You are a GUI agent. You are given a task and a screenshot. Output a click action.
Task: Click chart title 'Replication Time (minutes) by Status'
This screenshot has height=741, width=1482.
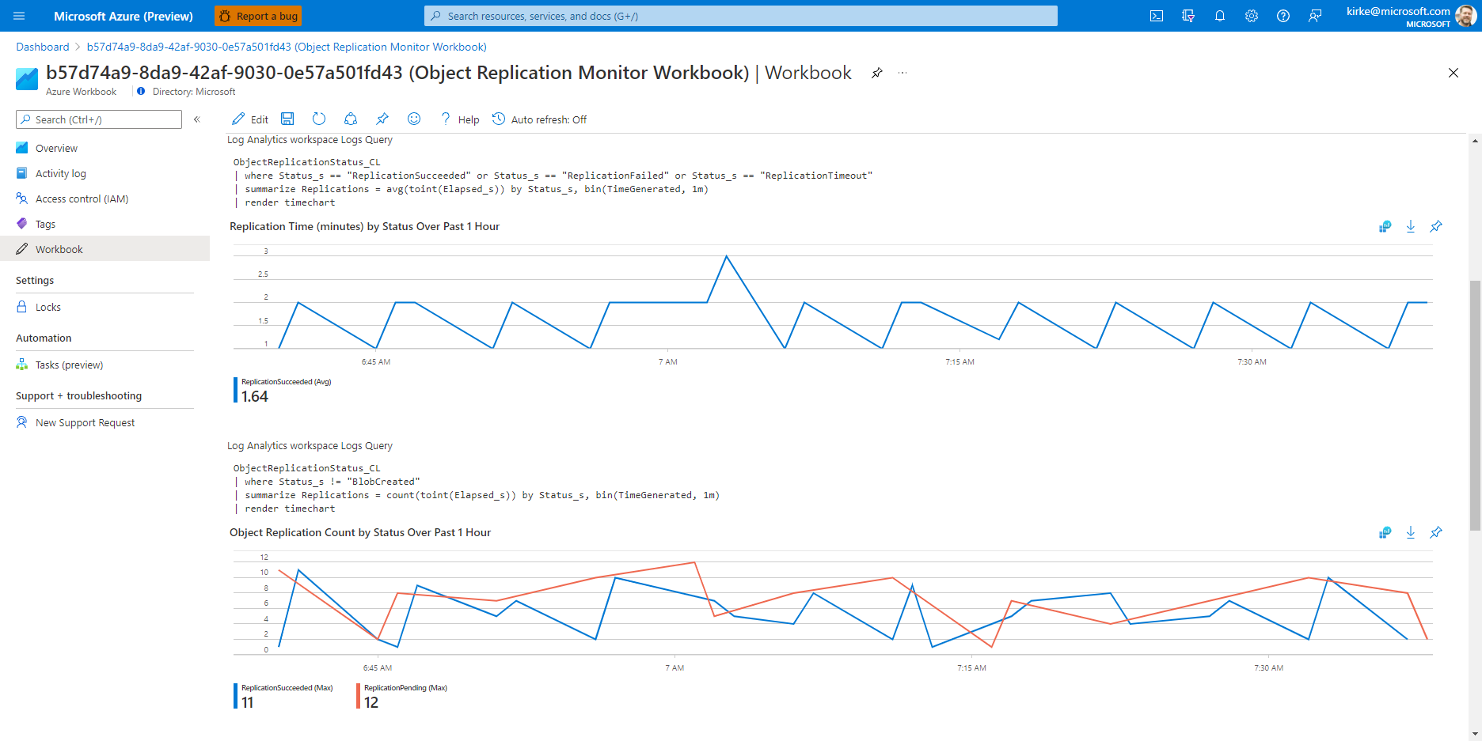point(364,226)
